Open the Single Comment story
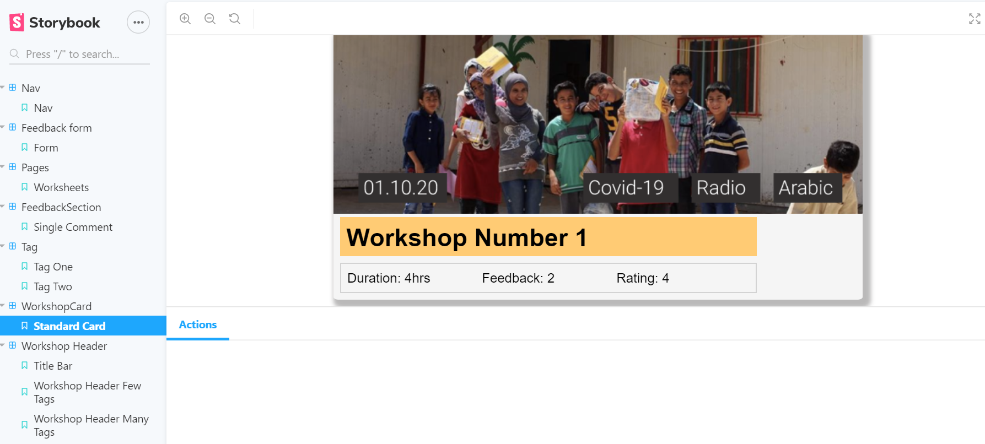This screenshot has height=444, width=985. (x=83, y=227)
